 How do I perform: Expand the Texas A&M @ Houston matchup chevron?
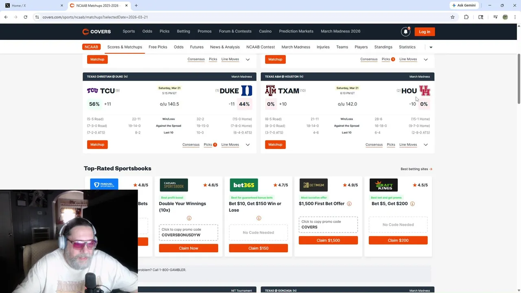426,145
